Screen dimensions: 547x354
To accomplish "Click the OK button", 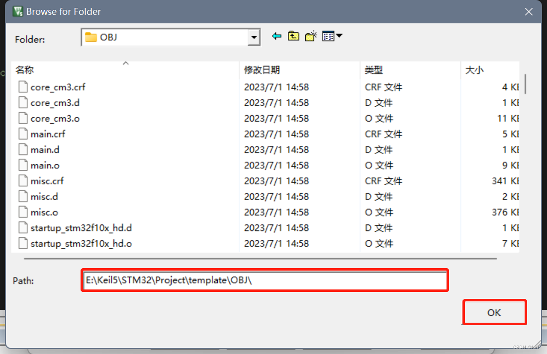I will click(x=494, y=312).
